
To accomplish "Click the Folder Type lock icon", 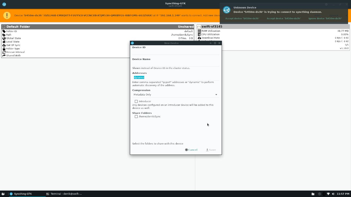I will pos(4,49).
